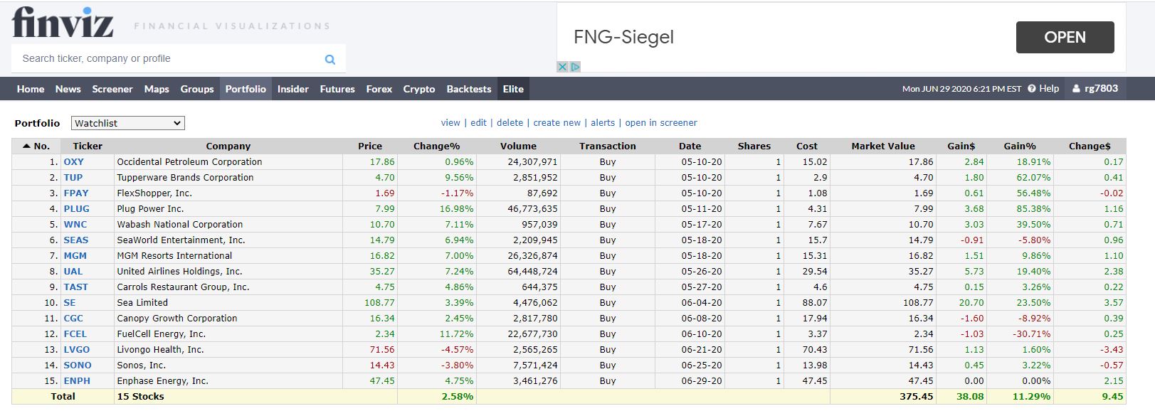Screen dimensions: 1155x411
Task: Go to the Maps menu item
Action: tap(157, 89)
